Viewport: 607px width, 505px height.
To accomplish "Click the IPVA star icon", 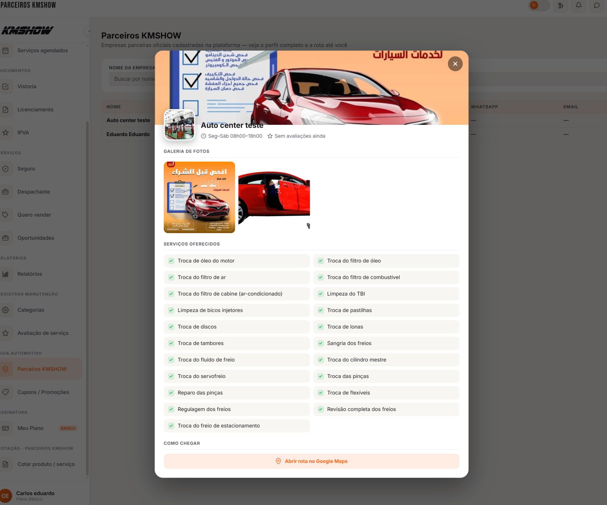I will tap(5, 132).
